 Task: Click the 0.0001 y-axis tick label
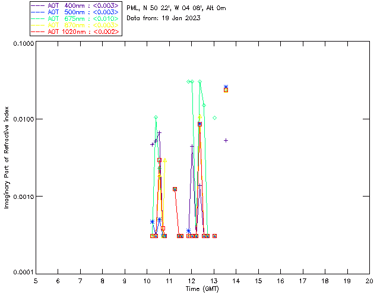point(21,273)
